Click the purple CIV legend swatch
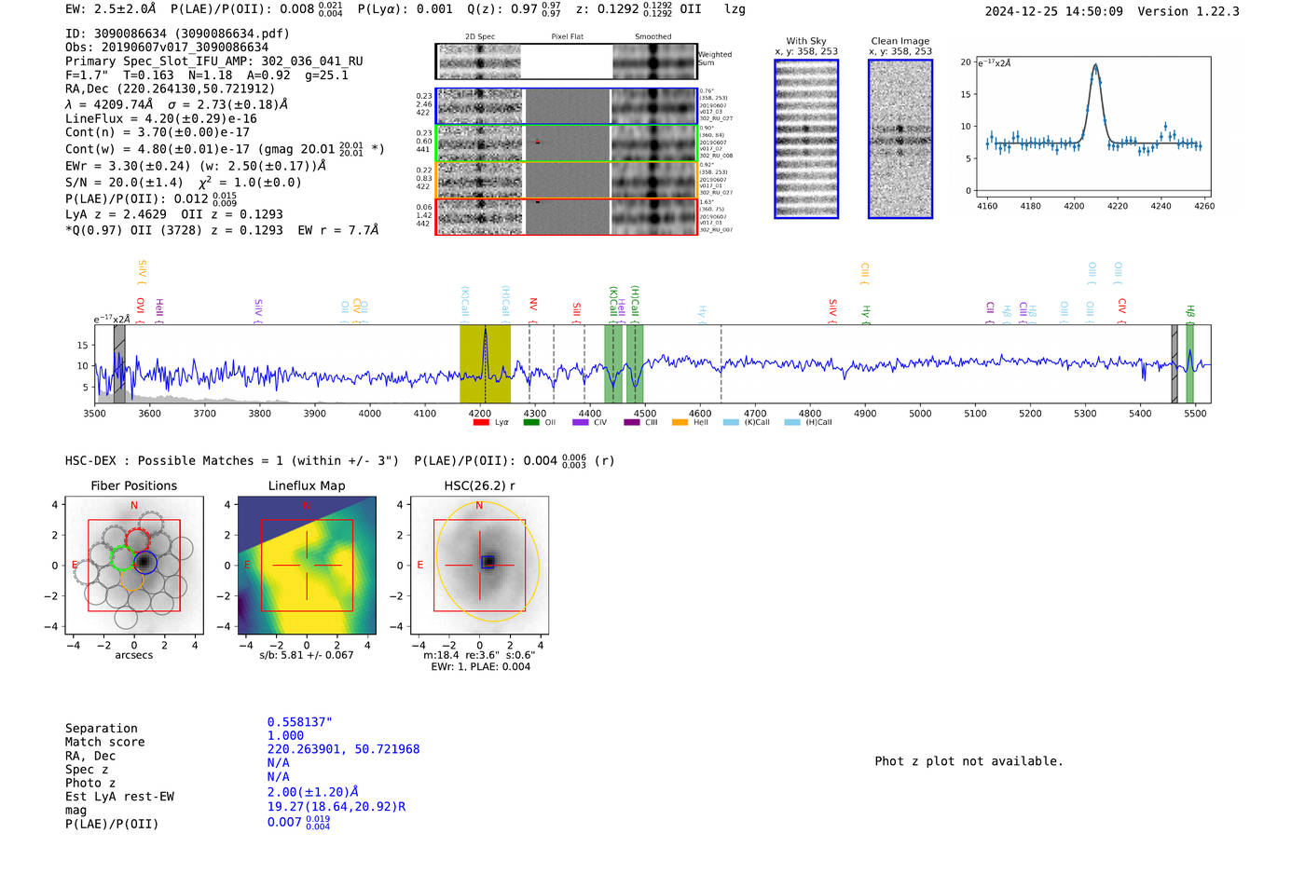This screenshot has height=888, width=1305. tap(581, 422)
